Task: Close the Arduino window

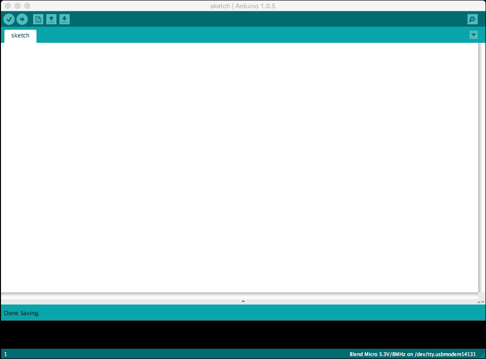Action: (8, 6)
